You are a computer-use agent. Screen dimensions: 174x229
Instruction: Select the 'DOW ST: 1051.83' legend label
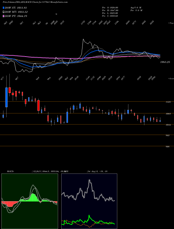pos(16,8)
